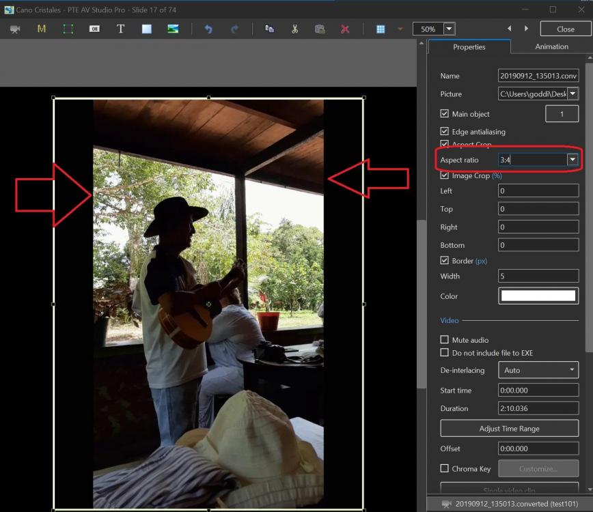Open the Aspect ratio dropdown

(x=572, y=160)
